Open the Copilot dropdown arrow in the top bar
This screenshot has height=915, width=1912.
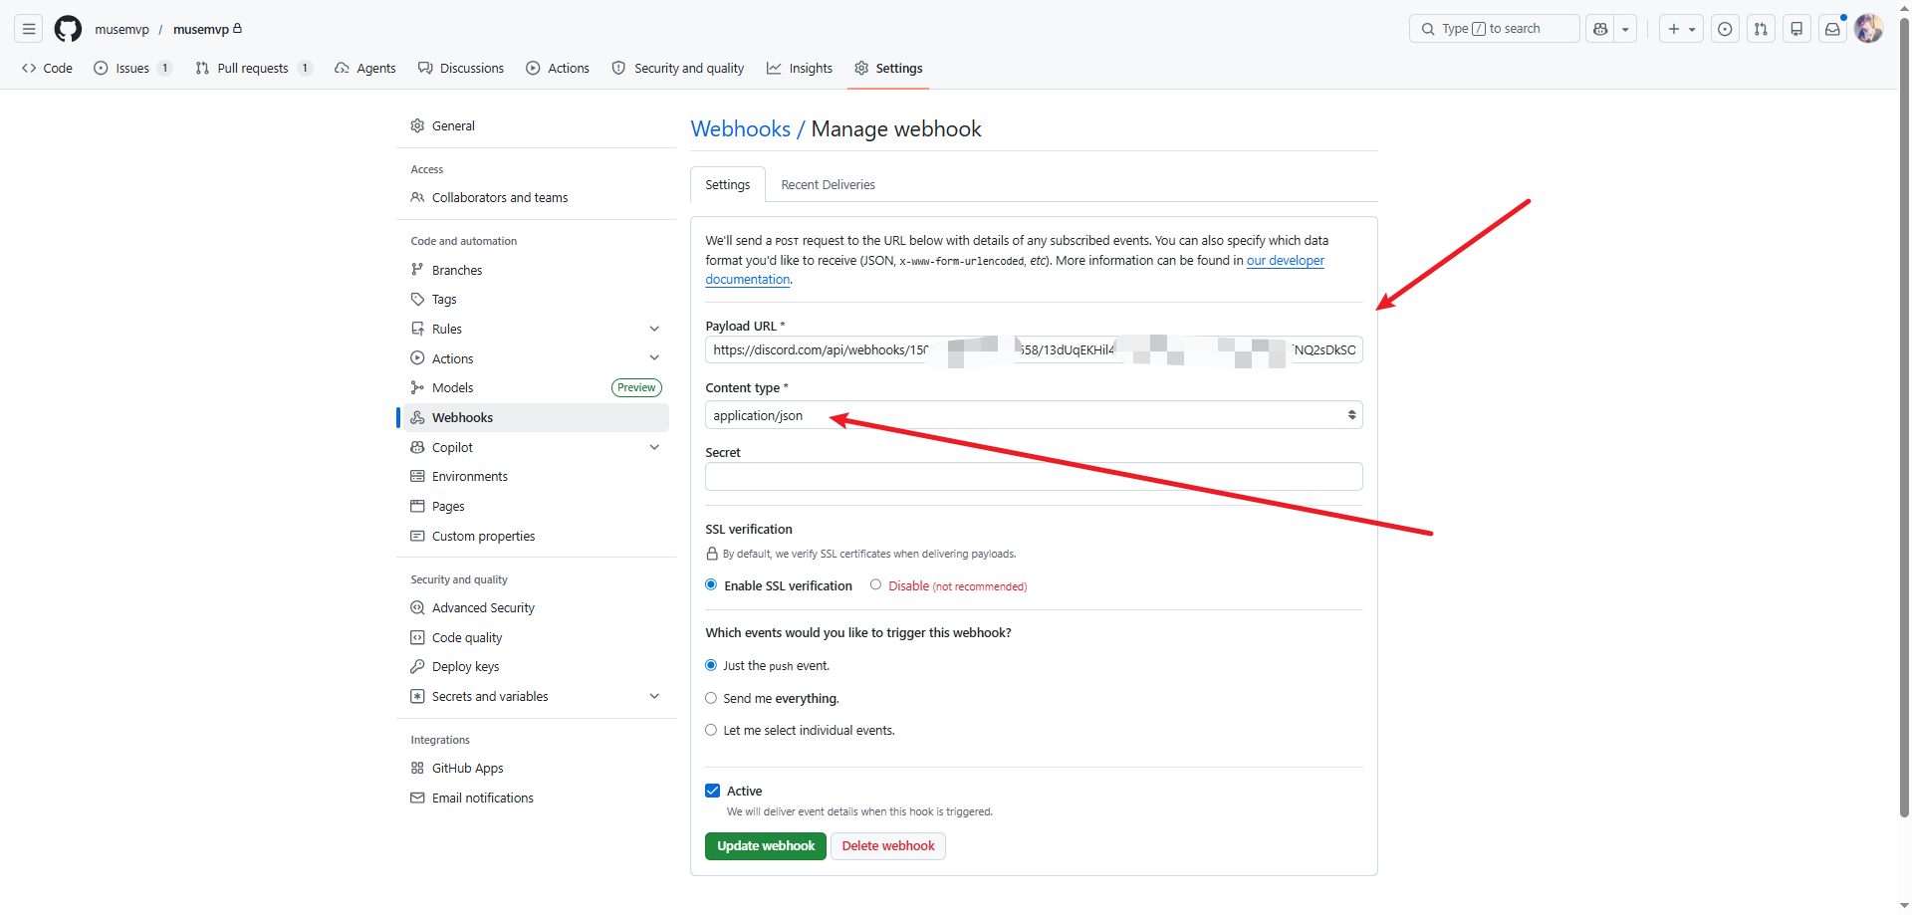click(x=1625, y=29)
